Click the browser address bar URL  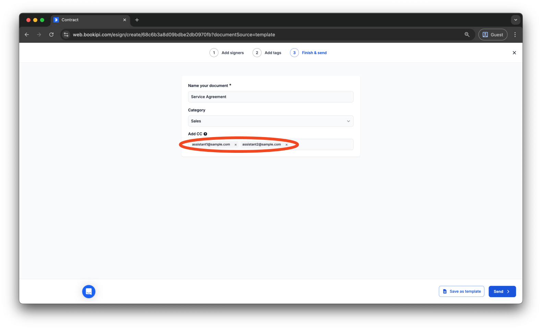[174, 35]
